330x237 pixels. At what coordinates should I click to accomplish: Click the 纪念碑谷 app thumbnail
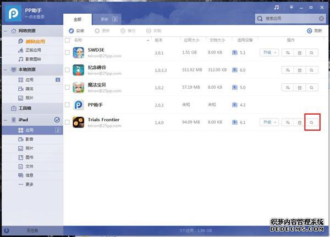79,70
